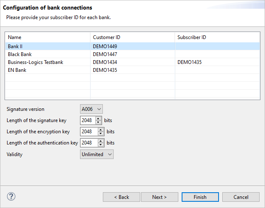This screenshot has height=208, width=265.
Task: Click the Finish button
Action: click(200, 197)
